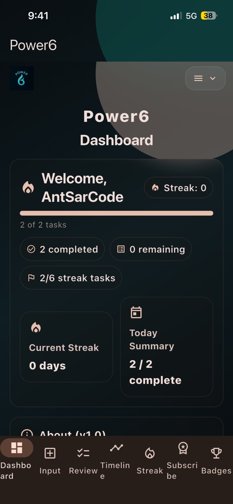Viewport: 233px width, 504px height.
Task: Open the Current Streak card
Action: click(x=66, y=347)
